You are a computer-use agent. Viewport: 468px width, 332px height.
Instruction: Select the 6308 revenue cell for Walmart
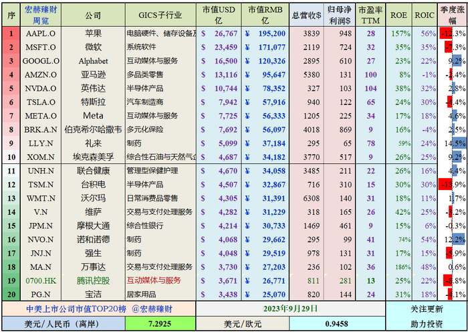pyautogui.click(x=306, y=198)
